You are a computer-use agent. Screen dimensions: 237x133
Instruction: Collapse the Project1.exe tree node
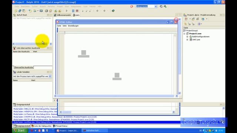click(x=184, y=34)
